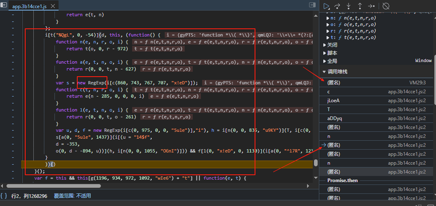The image size is (436, 206).
Task: Click the Step over button
Action: point(338,6)
